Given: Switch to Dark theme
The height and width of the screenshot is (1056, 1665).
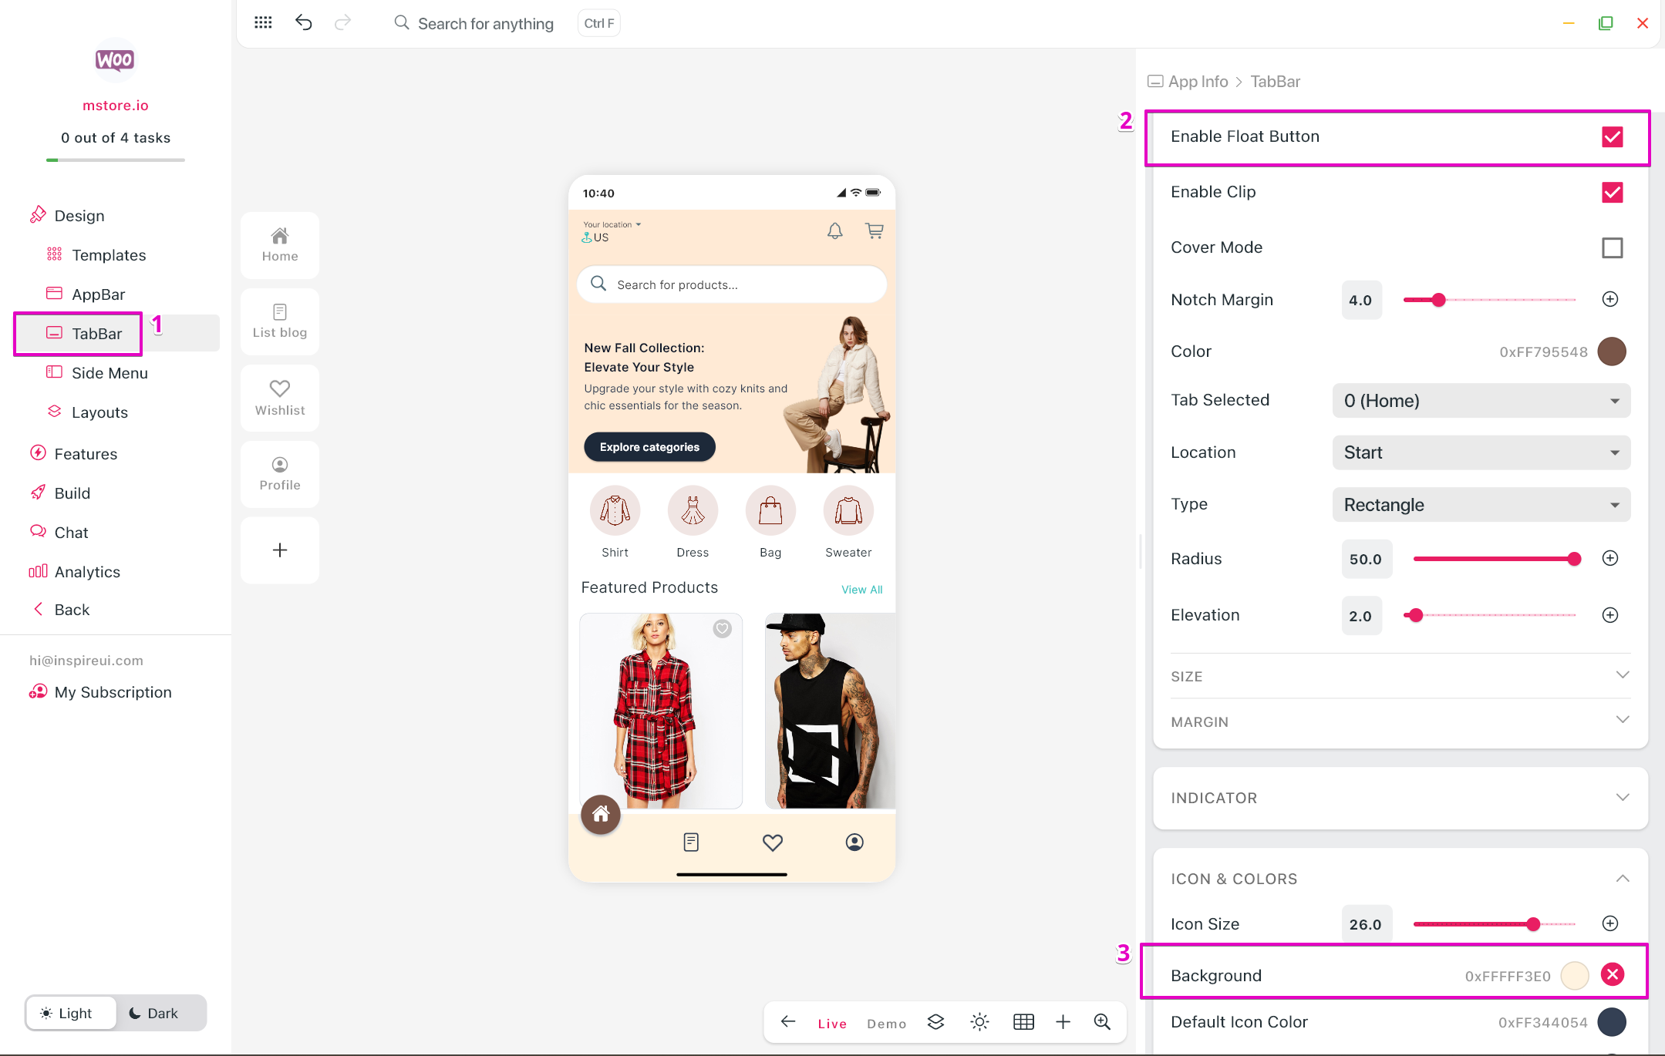Looking at the screenshot, I should click(x=154, y=1013).
